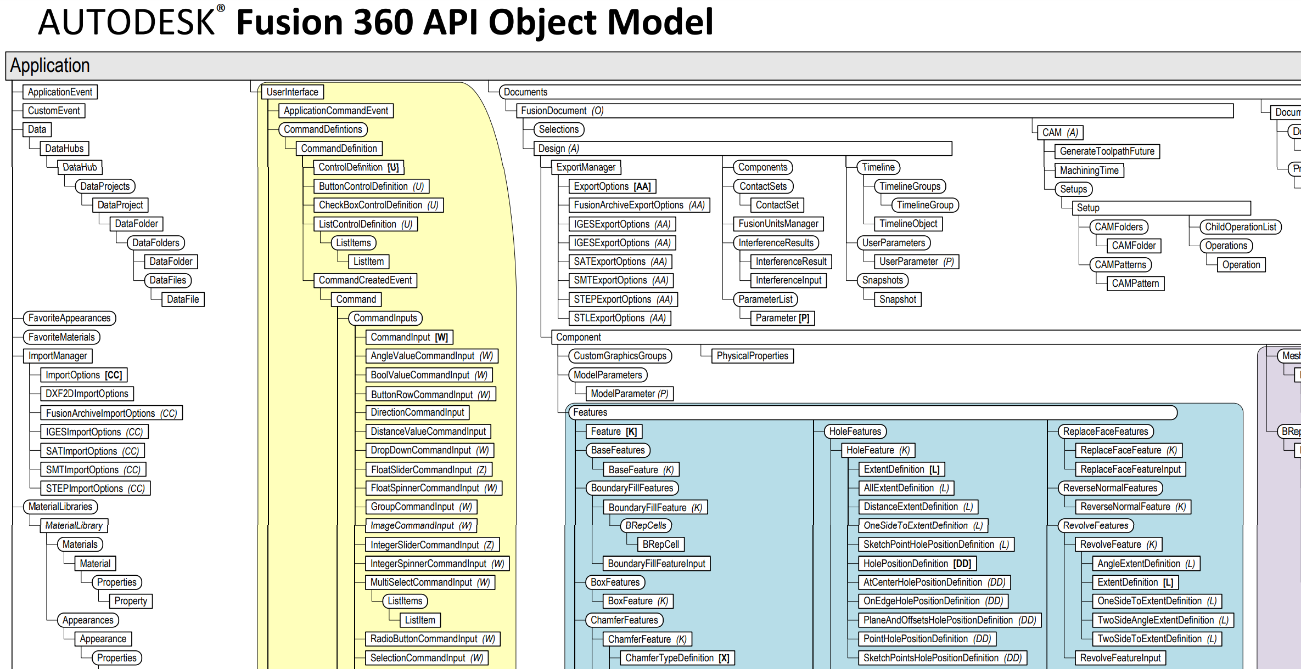Click the CAM (A) object box
1301x669 pixels.
[1059, 133]
